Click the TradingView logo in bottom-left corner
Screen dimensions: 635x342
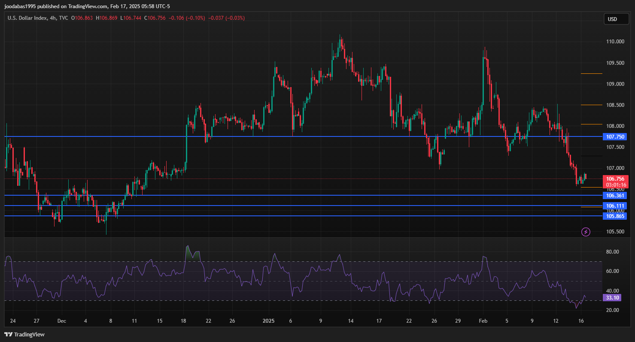coord(24,334)
